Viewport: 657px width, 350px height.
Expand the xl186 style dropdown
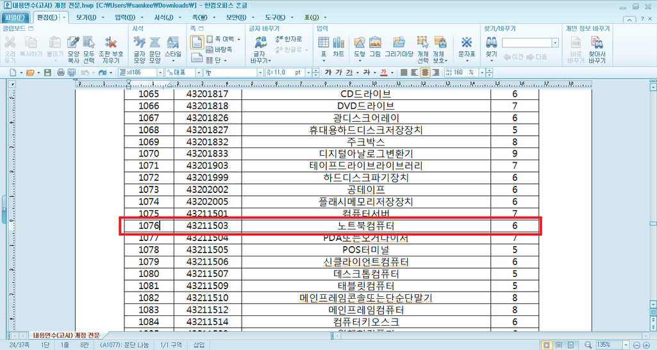tap(160, 72)
